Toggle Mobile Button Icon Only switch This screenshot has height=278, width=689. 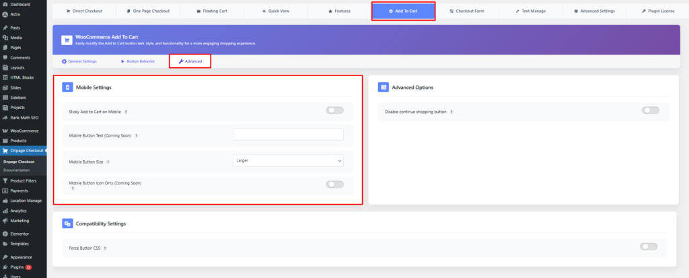(x=334, y=184)
